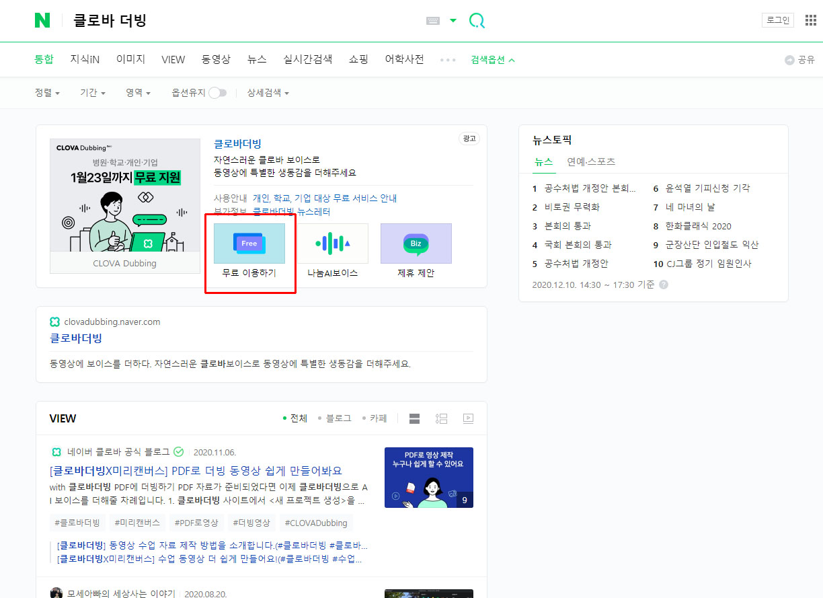Open the 네이버 클로바 공식 블로그 link
Image resolution: width=823 pixels, height=598 pixels.
coord(119,452)
